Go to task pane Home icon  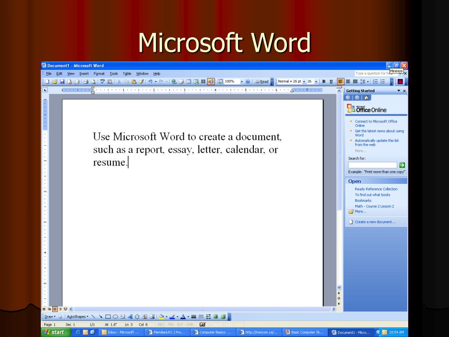(366, 97)
